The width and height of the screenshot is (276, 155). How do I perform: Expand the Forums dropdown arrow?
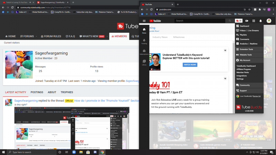[36, 37]
